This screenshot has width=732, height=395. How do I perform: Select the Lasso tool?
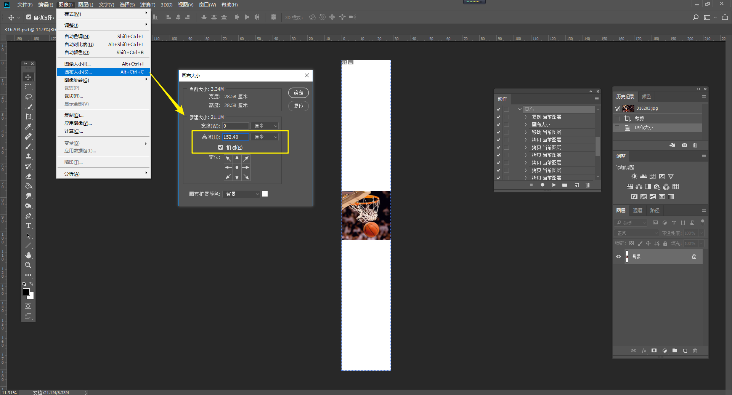[x=28, y=97]
